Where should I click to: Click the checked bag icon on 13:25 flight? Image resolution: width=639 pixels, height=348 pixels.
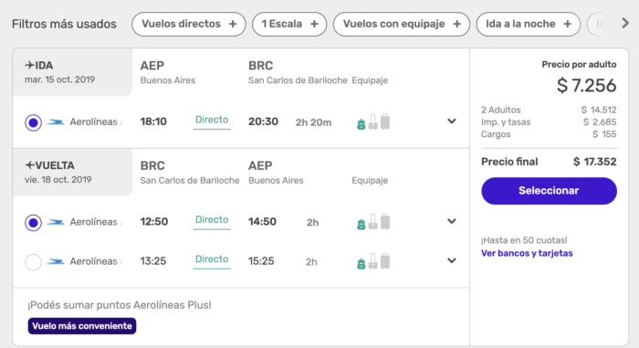coord(385,261)
